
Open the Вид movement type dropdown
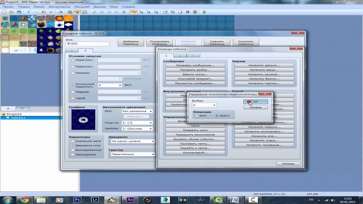137,111
